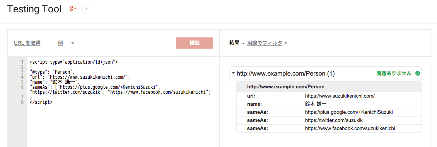The width and height of the screenshot is (437, 147).
Task: Click the name row value 鈴木 謙一
Action: tap(316, 104)
